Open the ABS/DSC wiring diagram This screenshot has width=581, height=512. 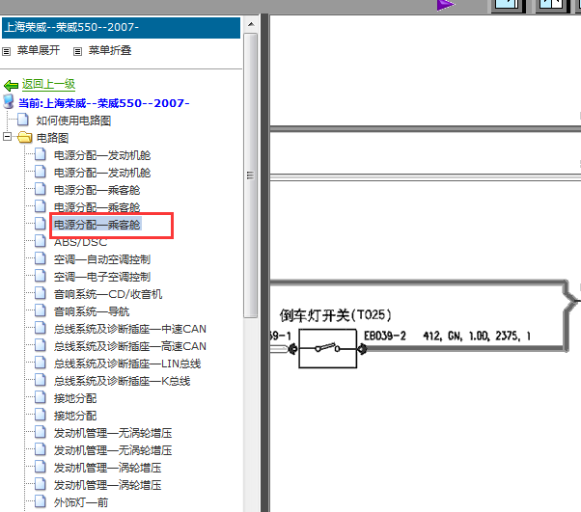pyautogui.click(x=80, y=242)
